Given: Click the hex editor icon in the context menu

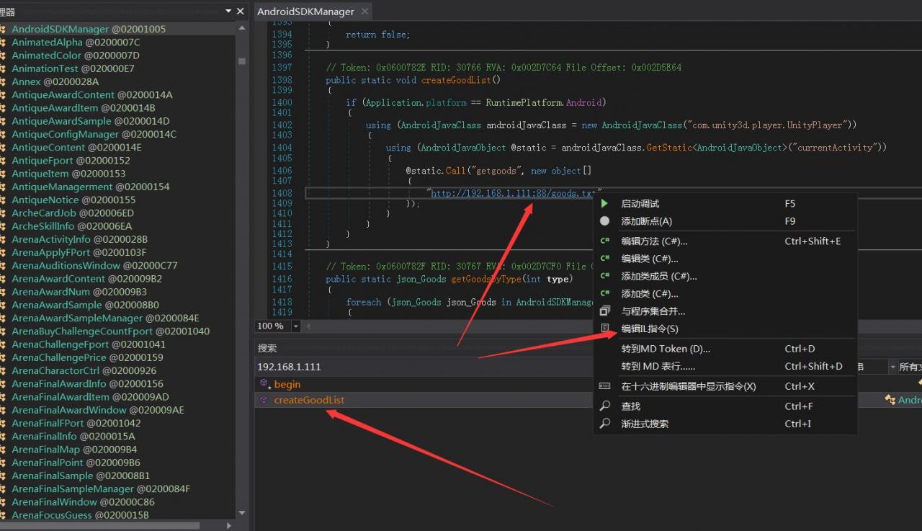Looking at the screenshot, I should 605,386.
